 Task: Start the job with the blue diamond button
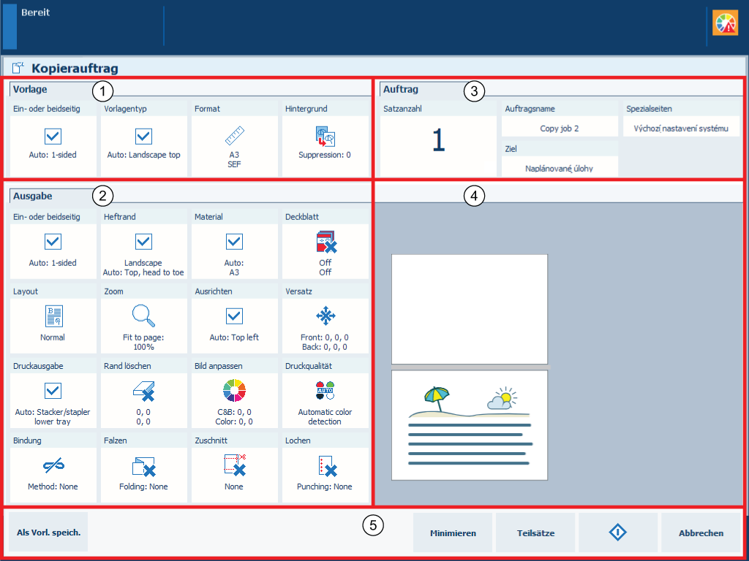617,533
